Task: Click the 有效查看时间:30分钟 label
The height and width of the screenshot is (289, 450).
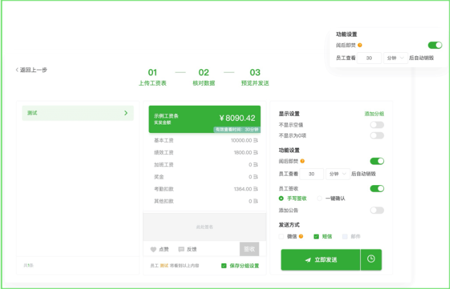Action: (x=237, y=130)
